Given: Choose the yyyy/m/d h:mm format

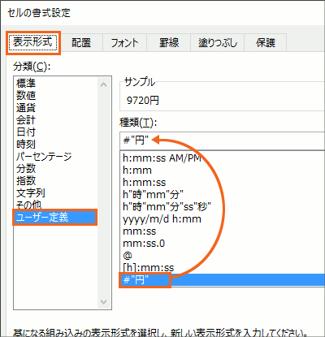Looking at the screenshot, I should 162,219.
